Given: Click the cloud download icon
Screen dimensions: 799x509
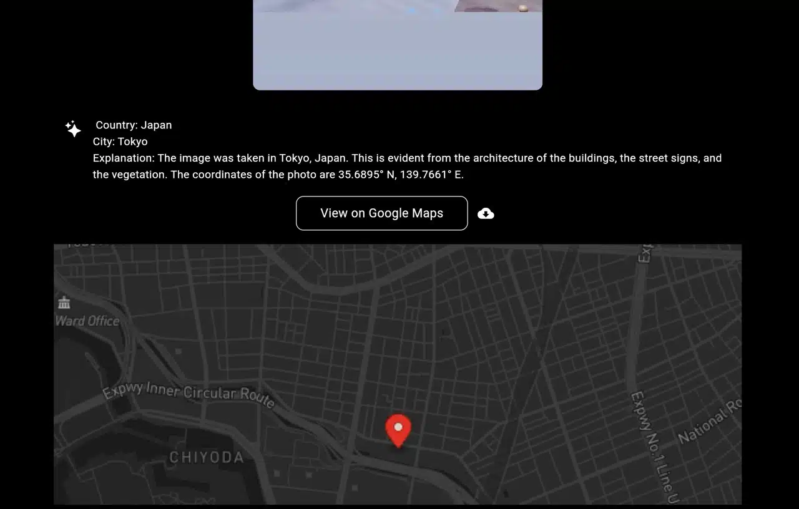Looking at the screenshot, I should pyautogui.click(x=486, y=214).
